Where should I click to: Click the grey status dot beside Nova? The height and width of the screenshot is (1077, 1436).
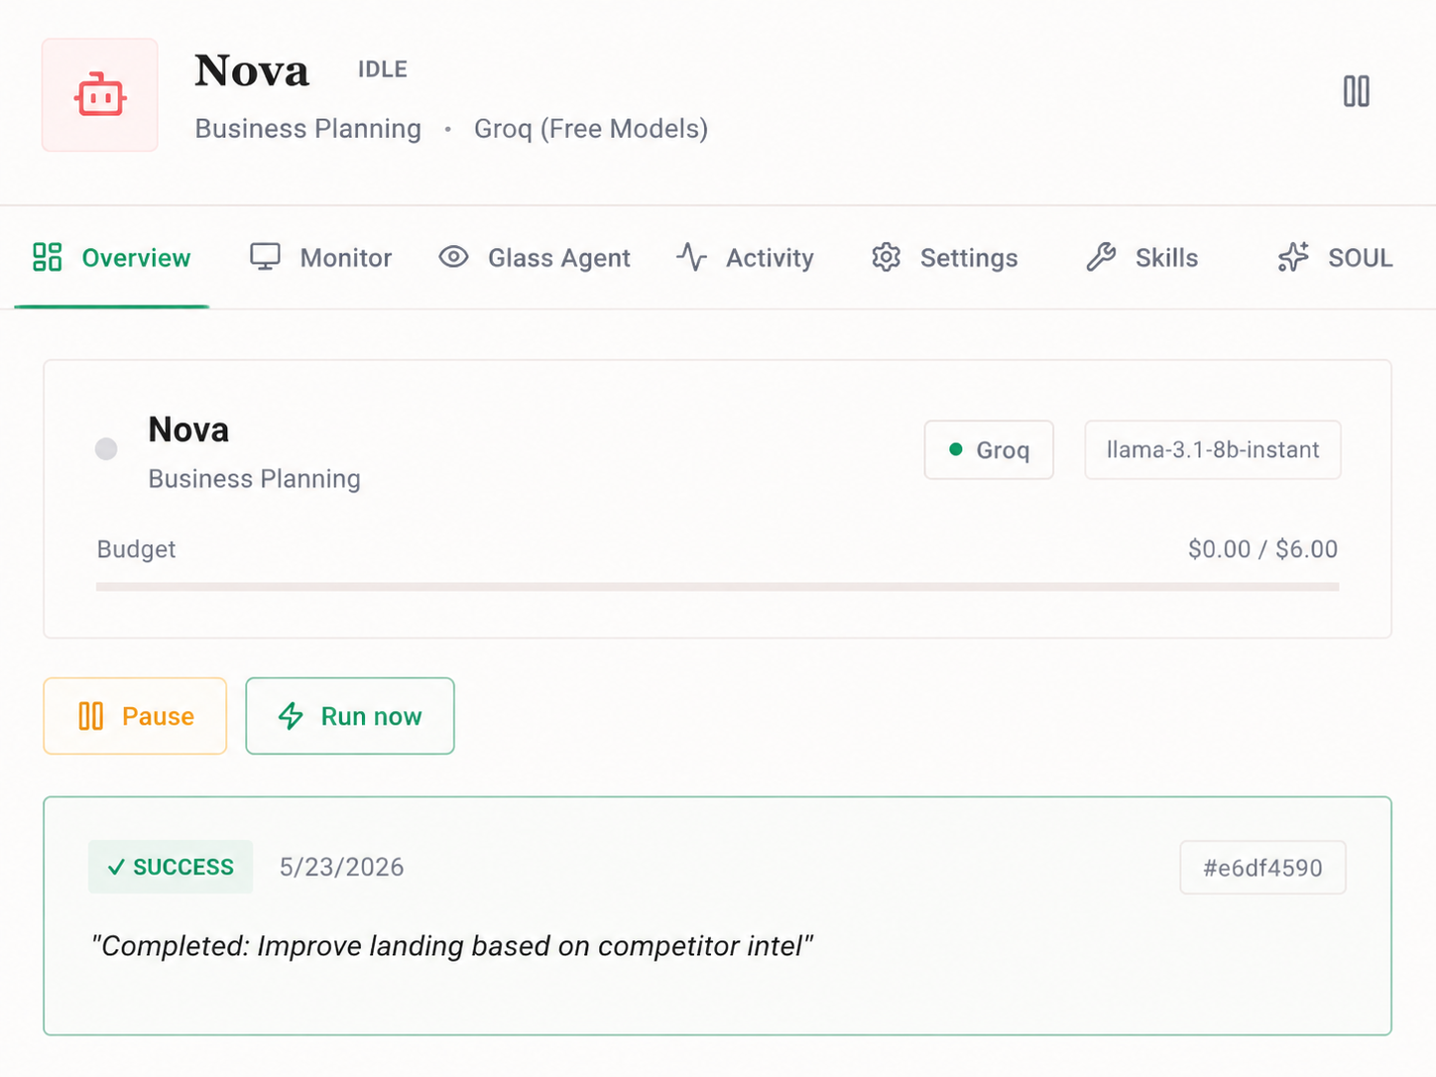[x=106, y=449]
